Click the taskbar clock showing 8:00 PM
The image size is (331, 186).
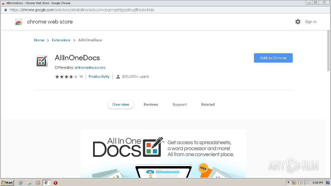coord(318,183)
